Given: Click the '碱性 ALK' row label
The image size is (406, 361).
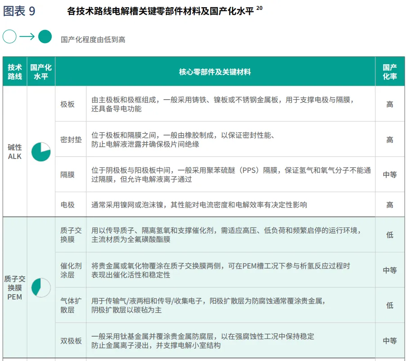Looking at the screenshot, I should point(15,152).
